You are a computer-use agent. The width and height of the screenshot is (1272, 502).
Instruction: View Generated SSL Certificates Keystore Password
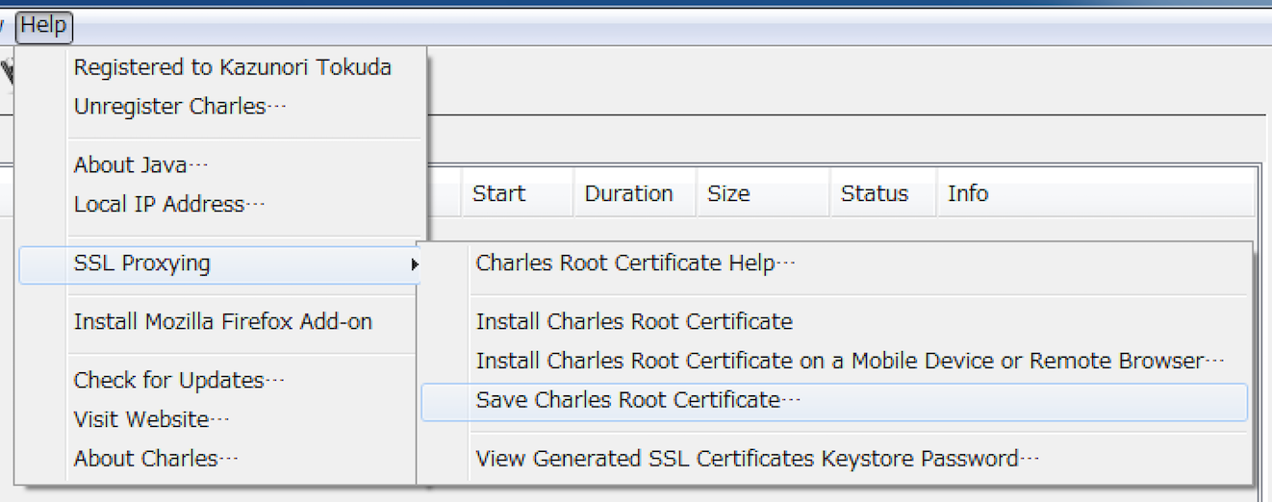(x=757, y=460)
